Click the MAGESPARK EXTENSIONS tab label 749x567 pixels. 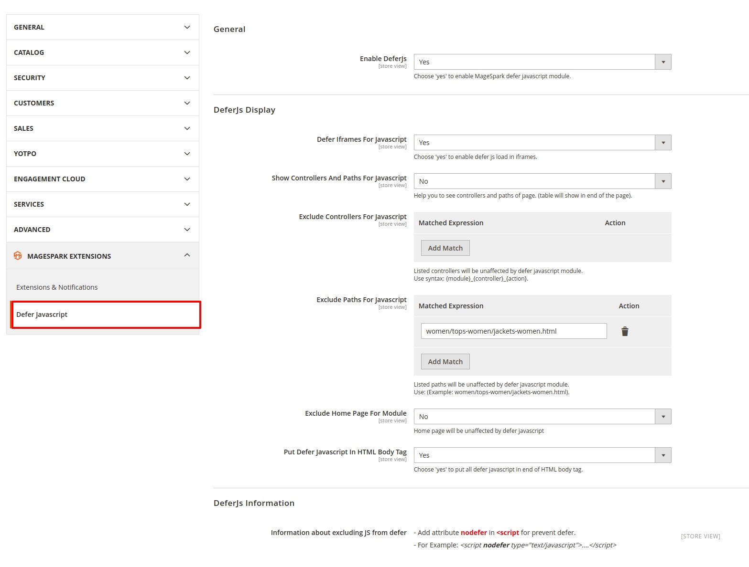pyautogui.click(x=69, y=256)
